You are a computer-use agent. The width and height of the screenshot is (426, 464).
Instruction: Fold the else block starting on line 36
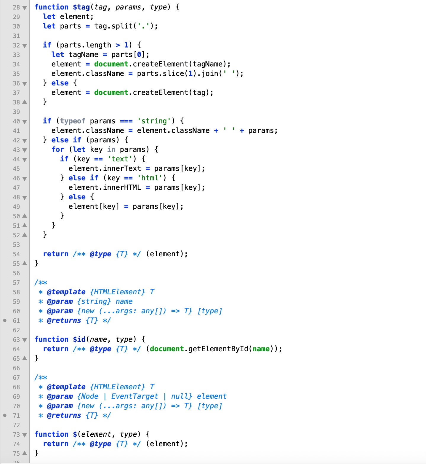pyautogui.click(x=25, y=84)
